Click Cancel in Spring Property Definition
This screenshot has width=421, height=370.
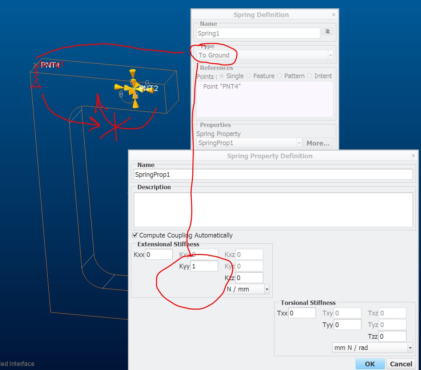(401, 364)
